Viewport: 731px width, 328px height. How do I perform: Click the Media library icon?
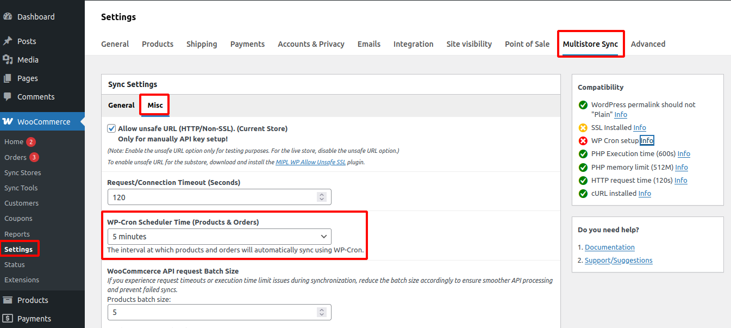pos(8,60)
